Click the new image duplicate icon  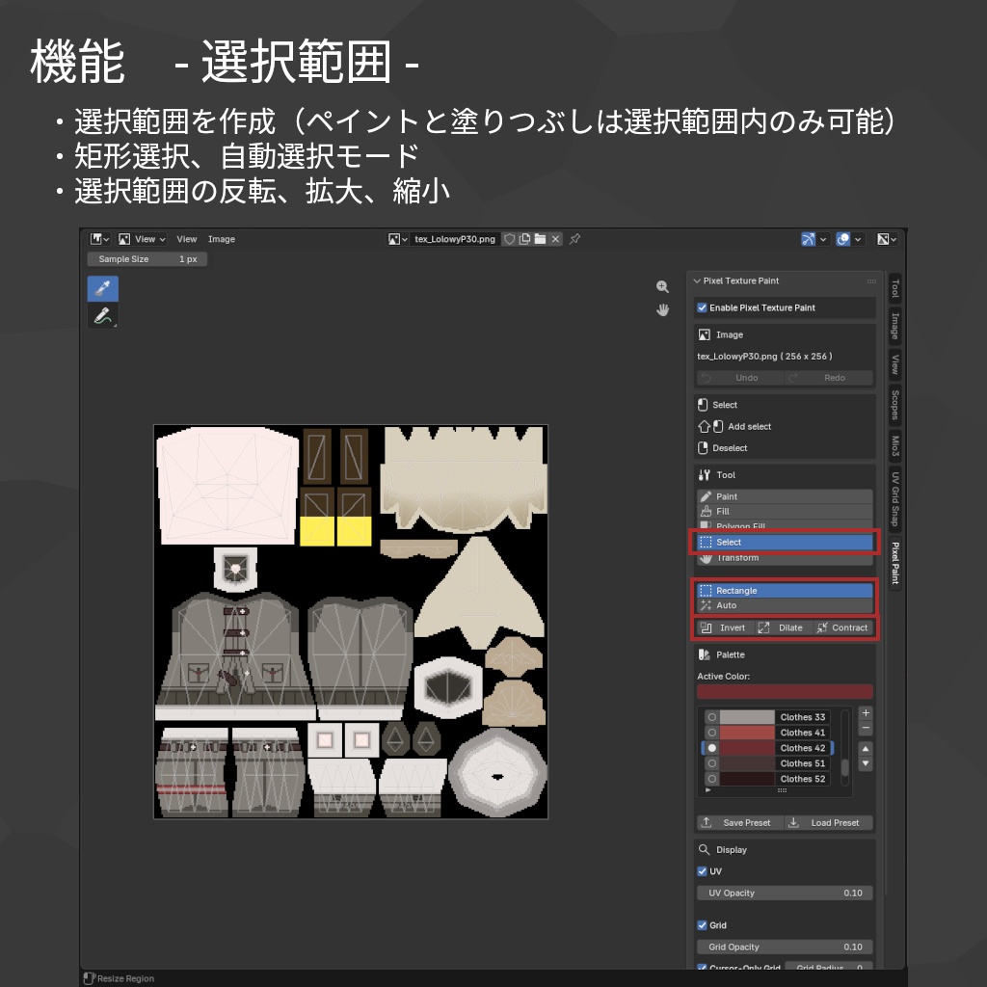pyautogui.click(x=524, y=239)
